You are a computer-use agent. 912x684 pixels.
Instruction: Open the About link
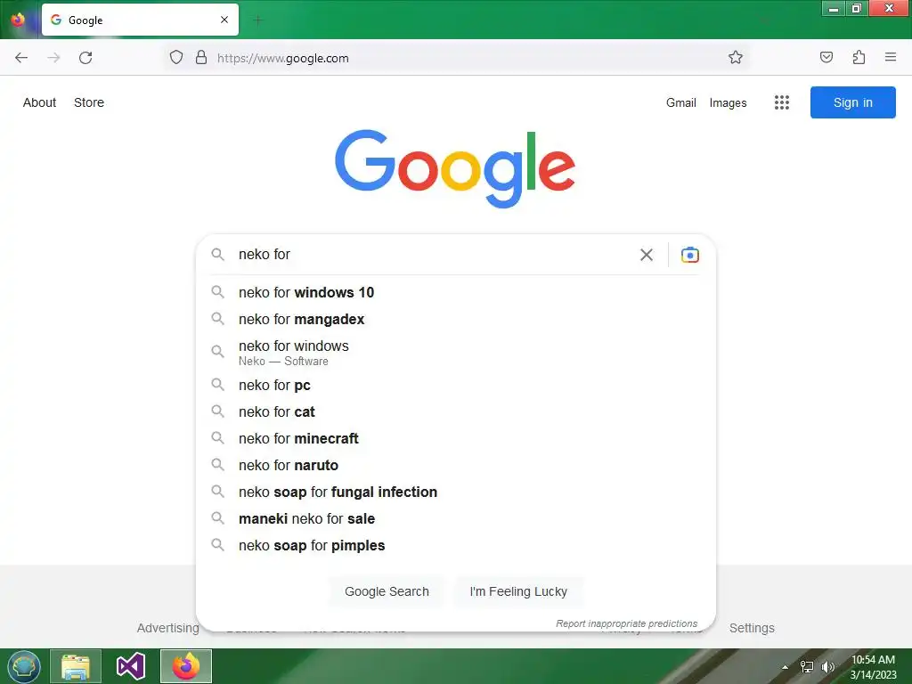pos(39,102)
